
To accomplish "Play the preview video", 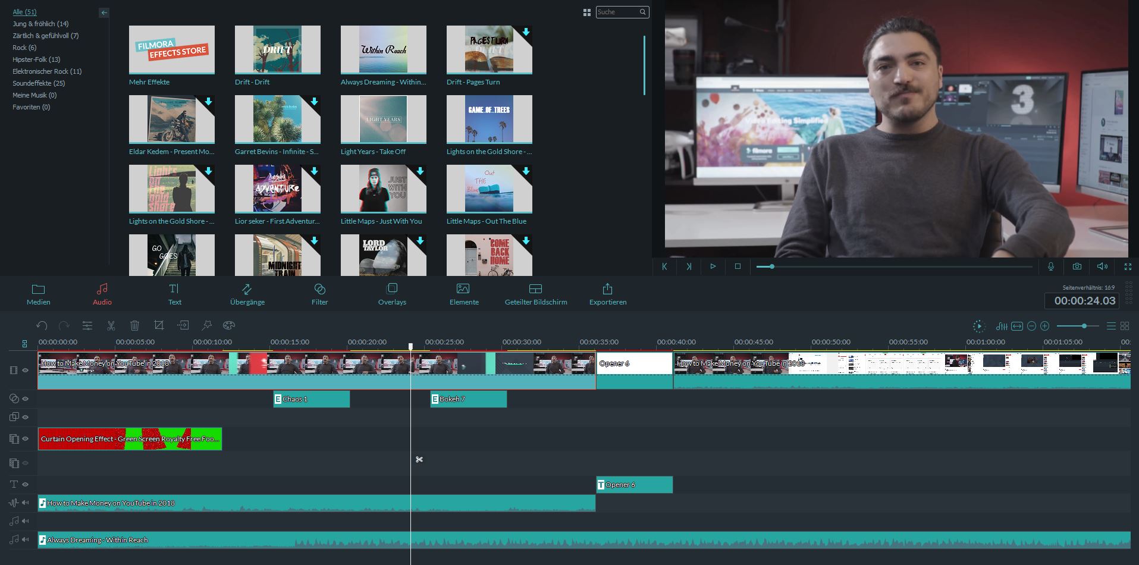I will pyautogui.click(x=713, y=266).
